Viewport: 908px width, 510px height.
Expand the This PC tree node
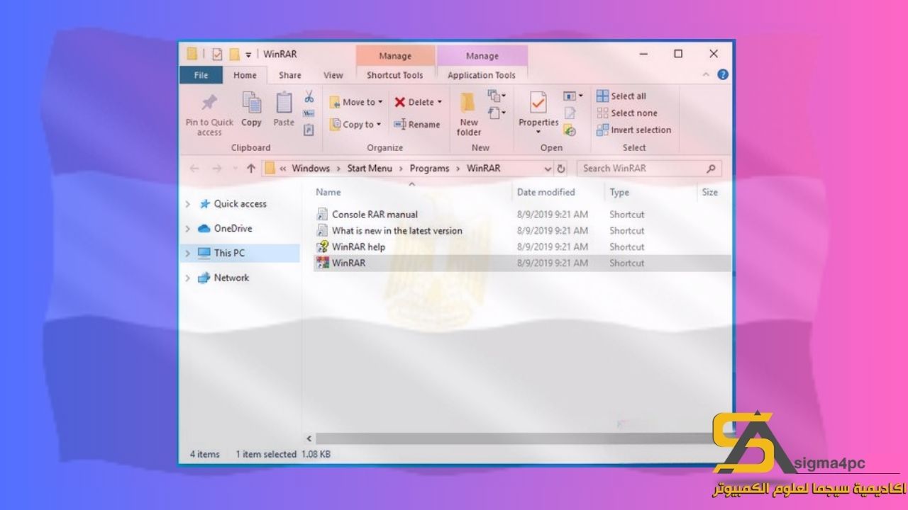188,253
